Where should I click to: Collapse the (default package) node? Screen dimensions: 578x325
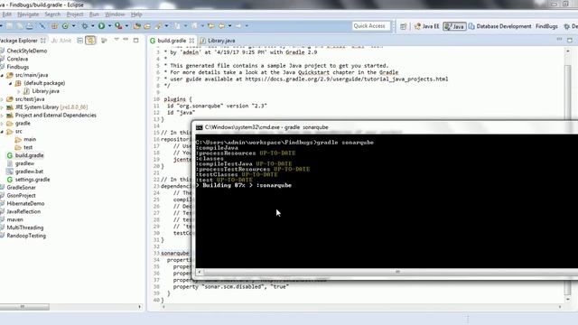click(x=10, y=83)
